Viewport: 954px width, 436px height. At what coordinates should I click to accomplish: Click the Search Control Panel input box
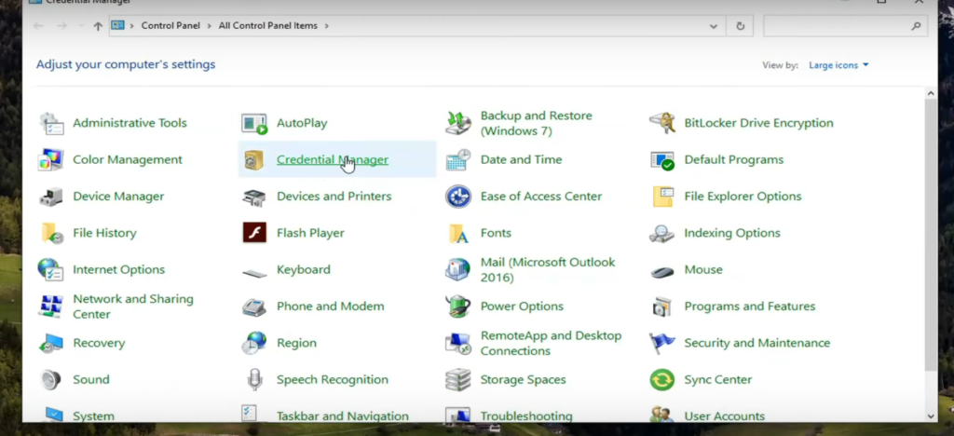tap(845, 26)
